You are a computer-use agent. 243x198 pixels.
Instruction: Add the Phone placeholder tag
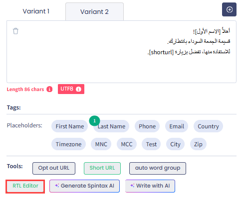pyautogui.click(x=147, y=126)
